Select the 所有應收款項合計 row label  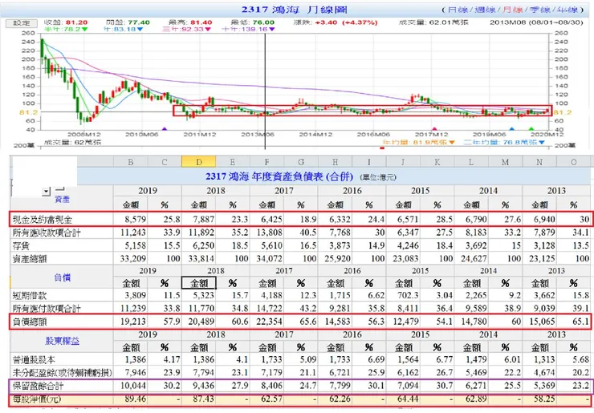coord(47,233)
